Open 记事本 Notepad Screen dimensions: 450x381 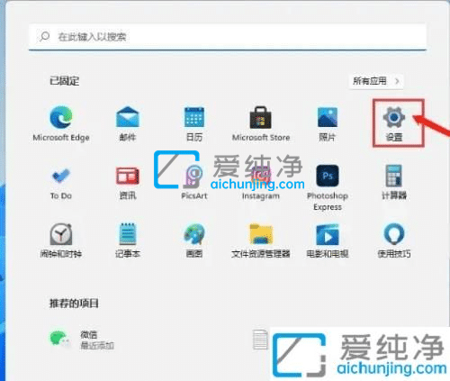[128, 240]
